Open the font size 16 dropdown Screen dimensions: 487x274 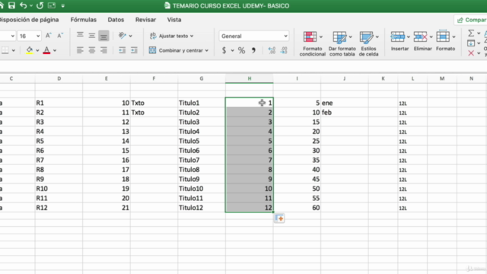pyautogui.click(x=38, y=36)
